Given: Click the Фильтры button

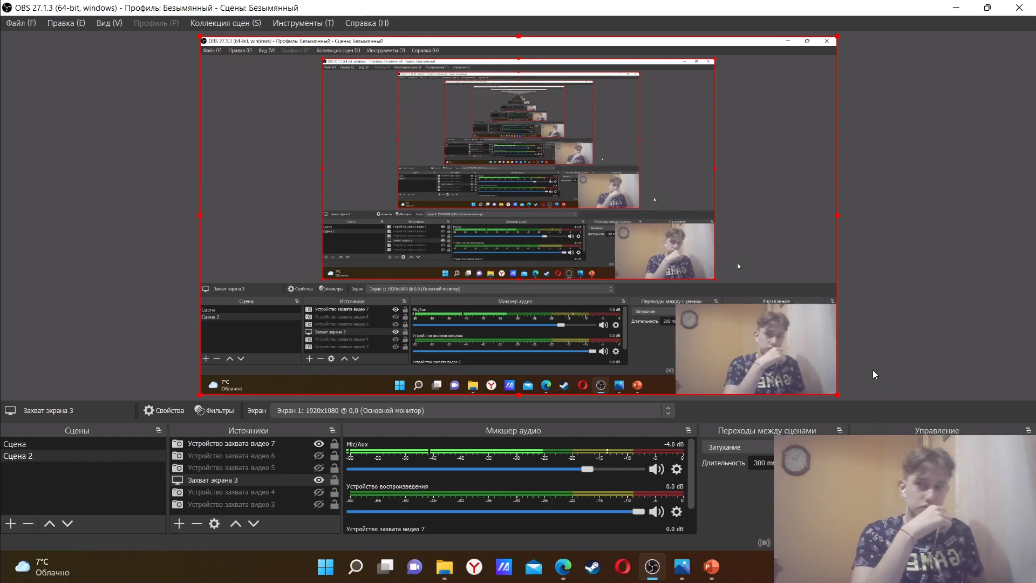Looking at the screenshot, I should click(214, 411).
